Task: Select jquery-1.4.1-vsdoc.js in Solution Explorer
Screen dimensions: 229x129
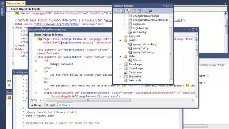Action: tap(145, 44)
